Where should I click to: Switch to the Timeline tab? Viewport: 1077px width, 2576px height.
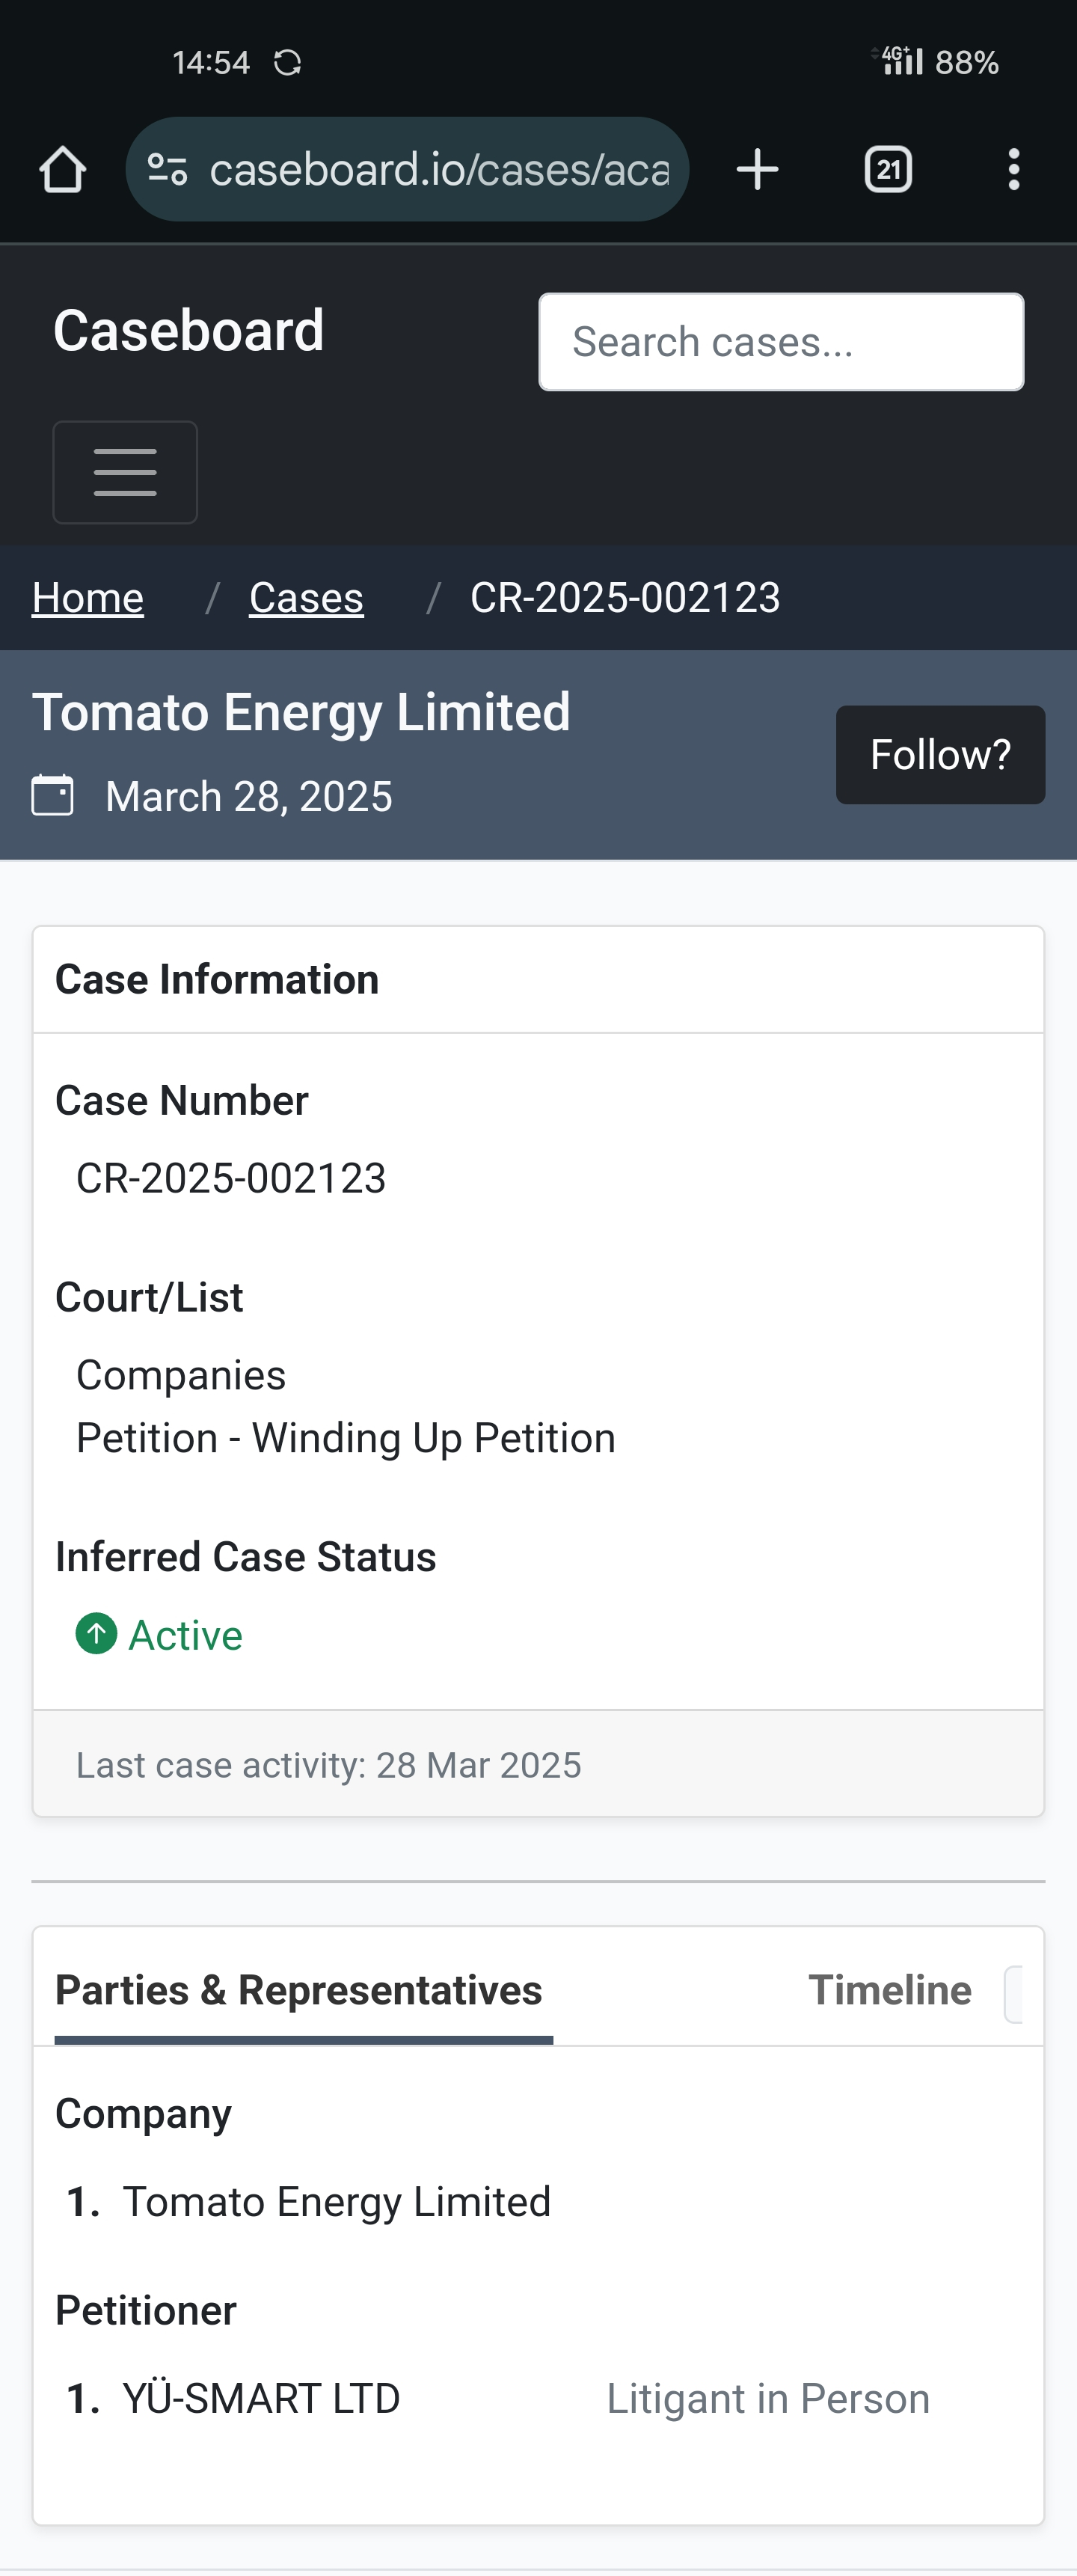click(890, 1990)
